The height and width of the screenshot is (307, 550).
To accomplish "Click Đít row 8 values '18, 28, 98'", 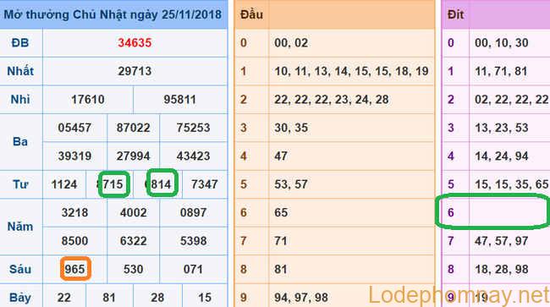I will [x=502, y=269].
